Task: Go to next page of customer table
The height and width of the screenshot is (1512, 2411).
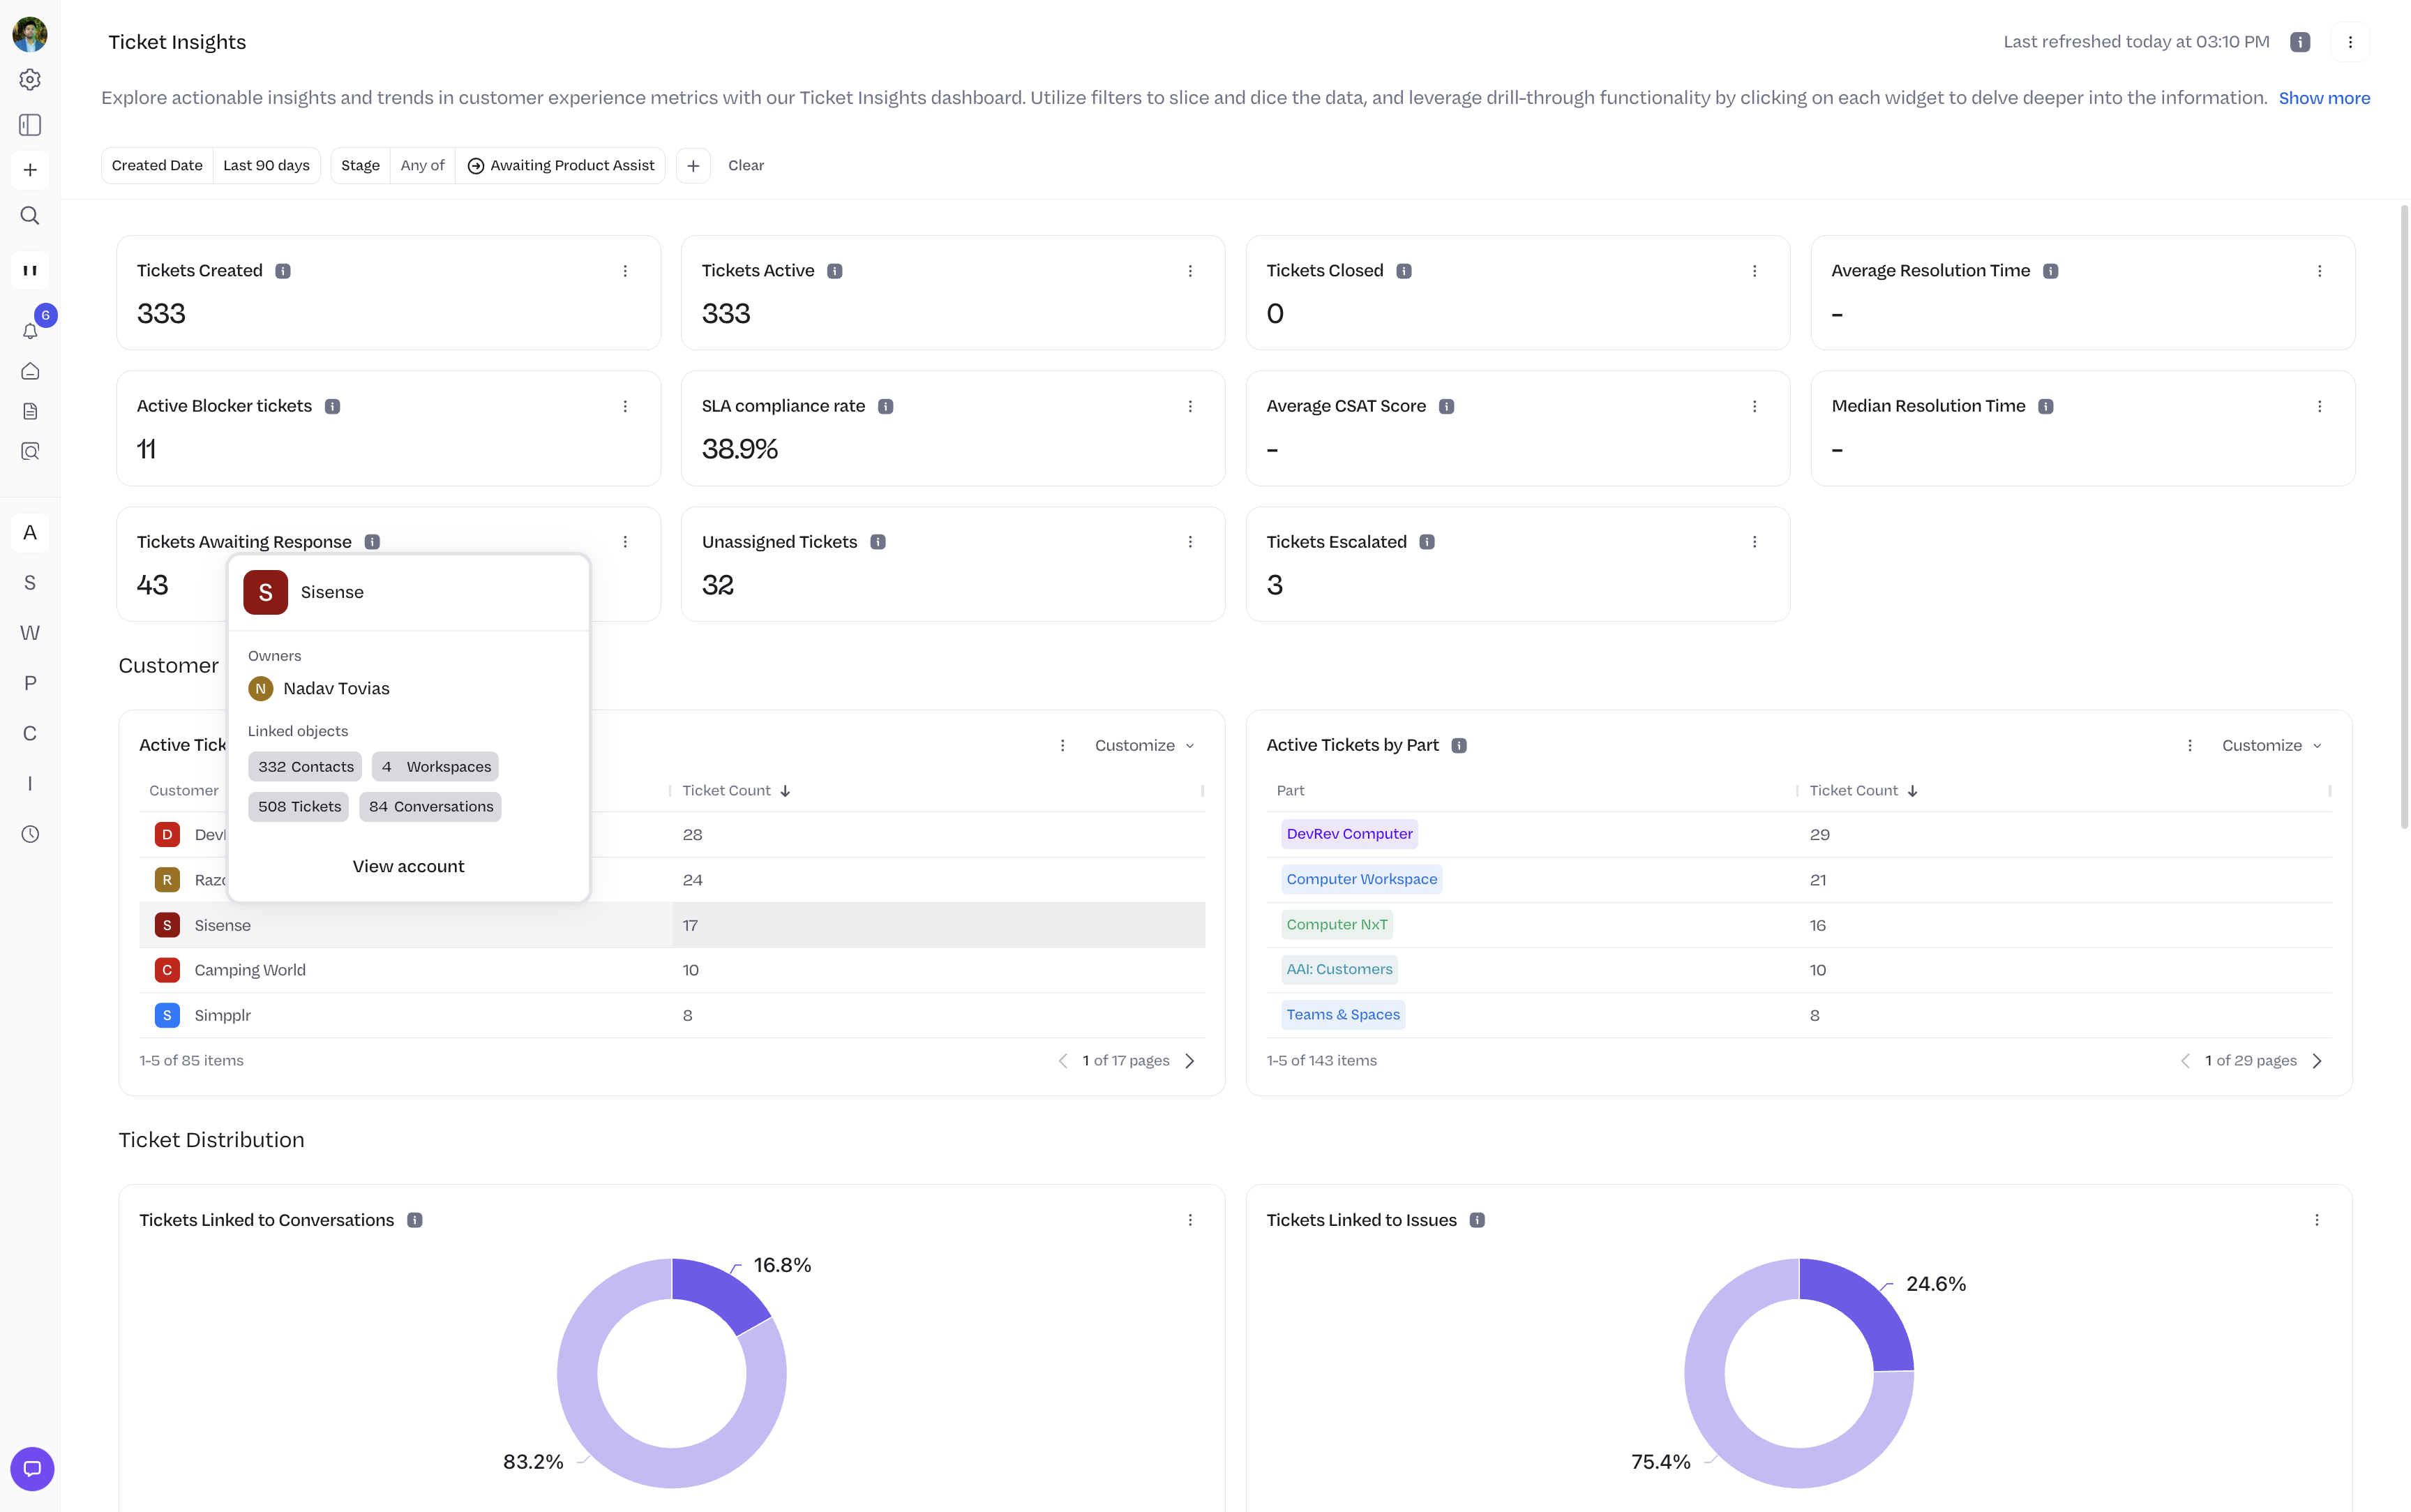Action: (x=1189, y=1061)
